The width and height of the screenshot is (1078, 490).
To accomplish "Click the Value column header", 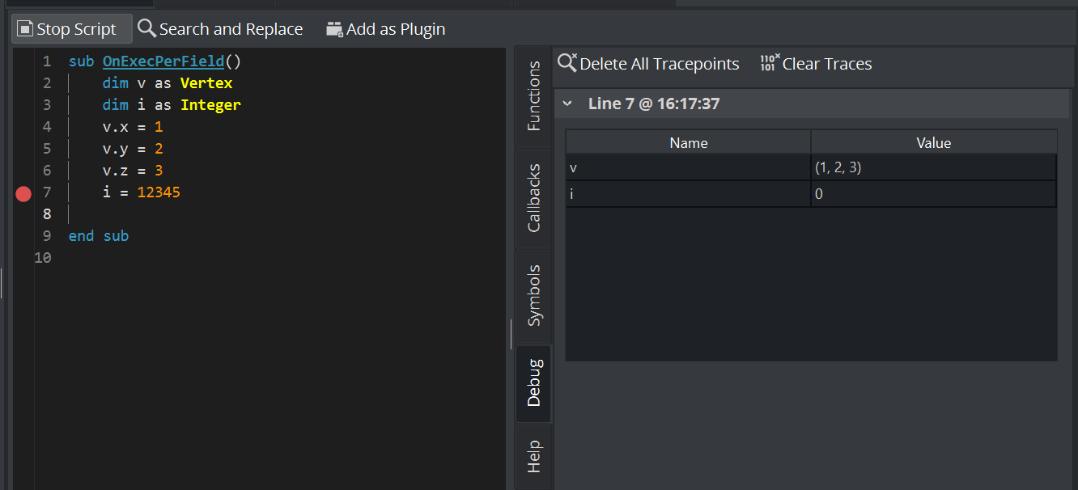I will click(933, 142).
